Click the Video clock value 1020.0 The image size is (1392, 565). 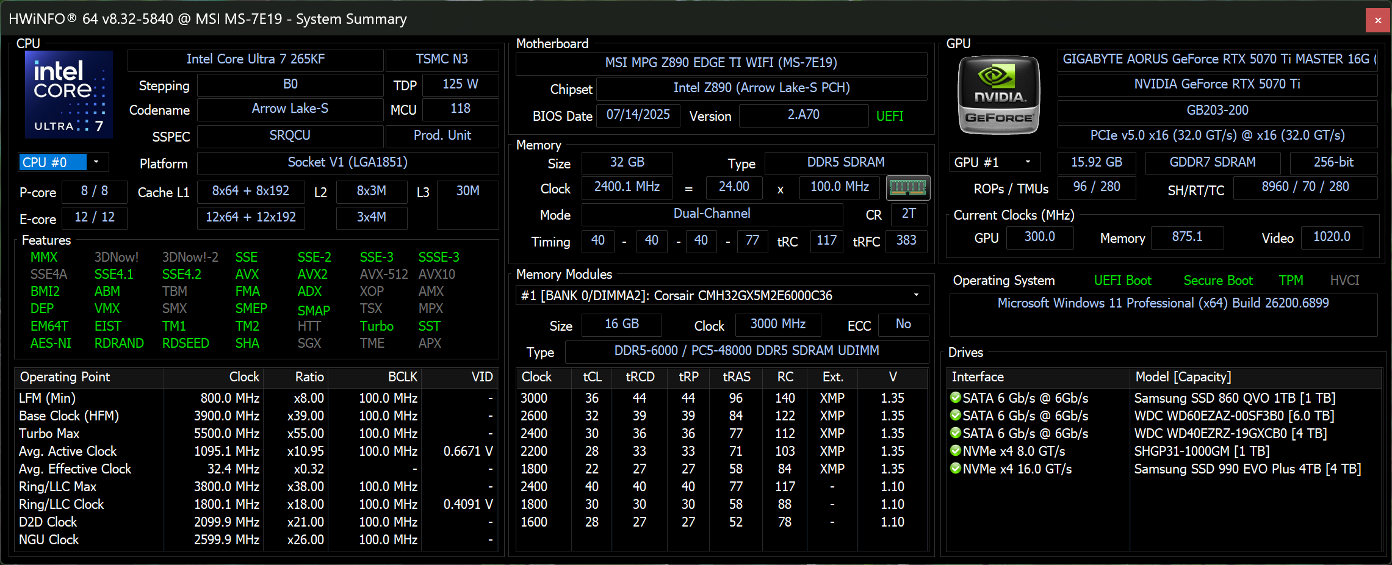pos(1332,237)
